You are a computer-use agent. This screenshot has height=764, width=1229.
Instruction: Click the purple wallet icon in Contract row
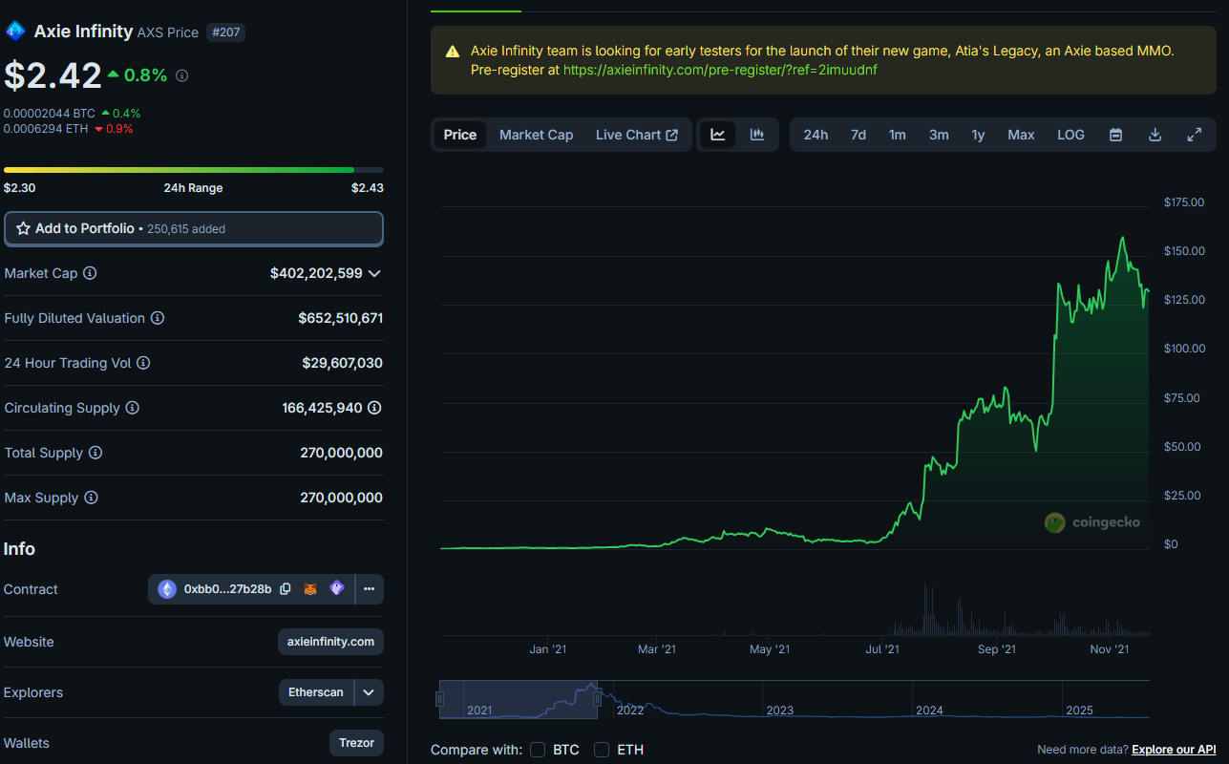(x=336, y=589)
